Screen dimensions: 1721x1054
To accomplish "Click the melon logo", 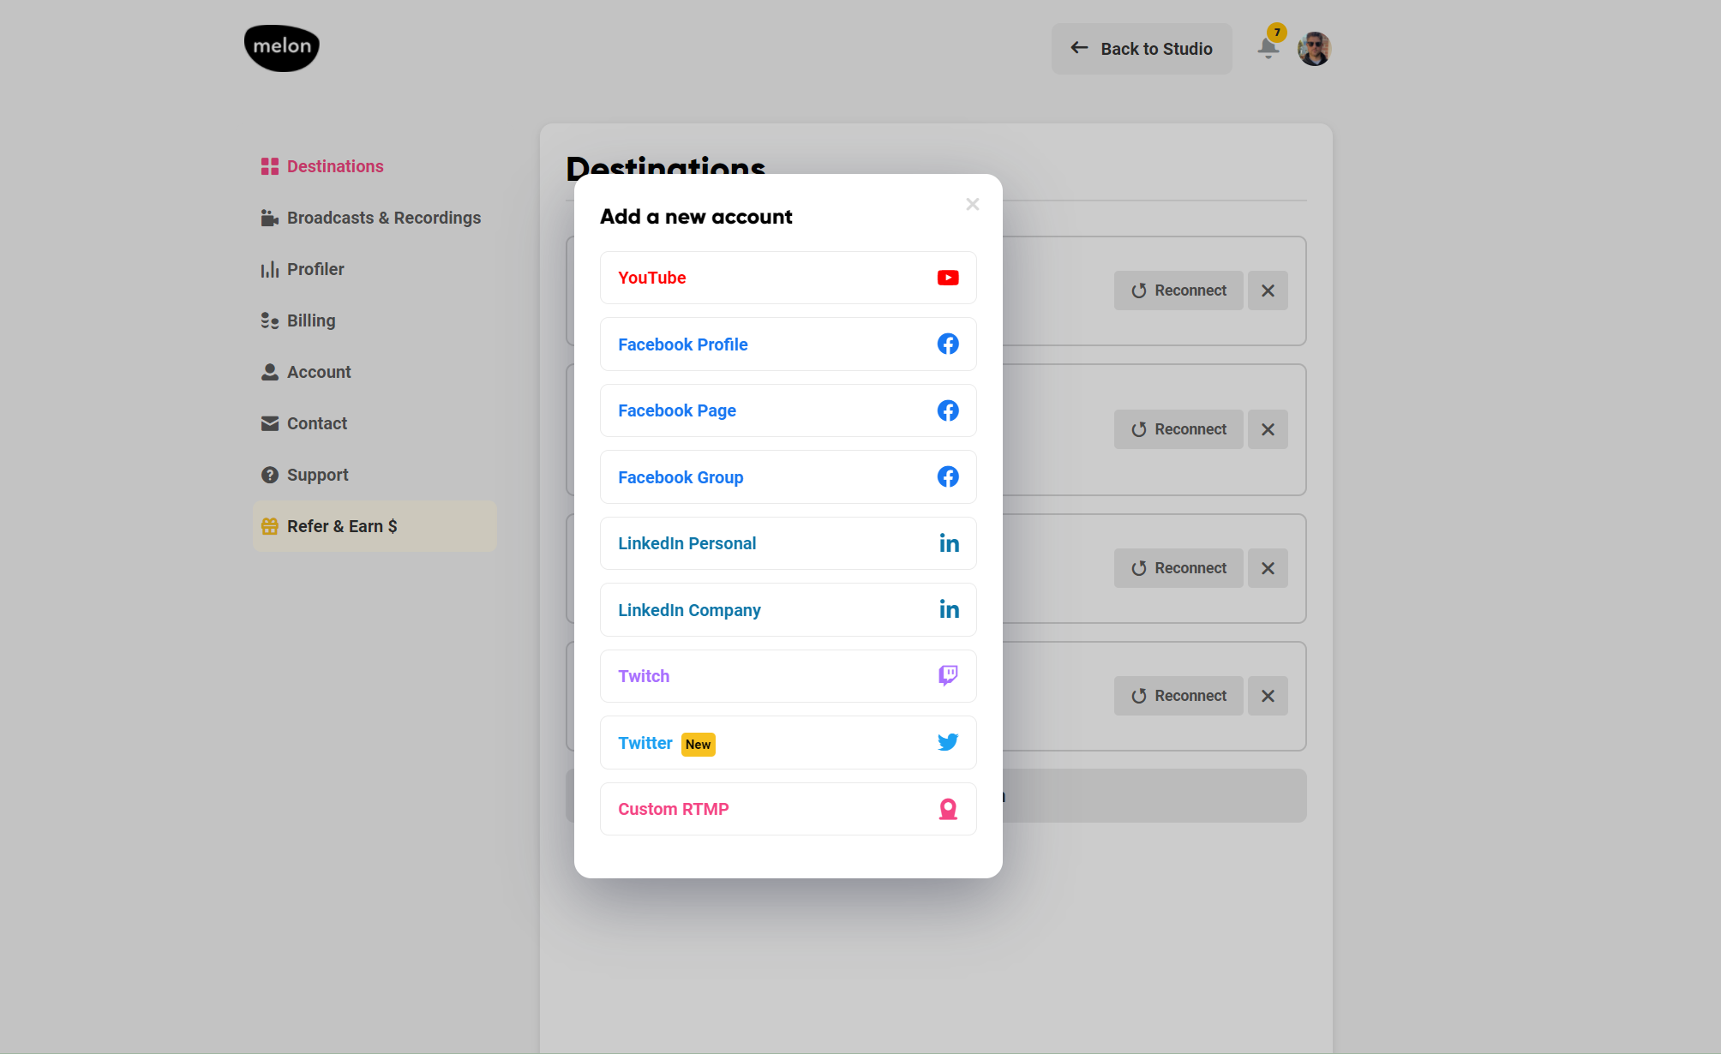I will (282, 48).
